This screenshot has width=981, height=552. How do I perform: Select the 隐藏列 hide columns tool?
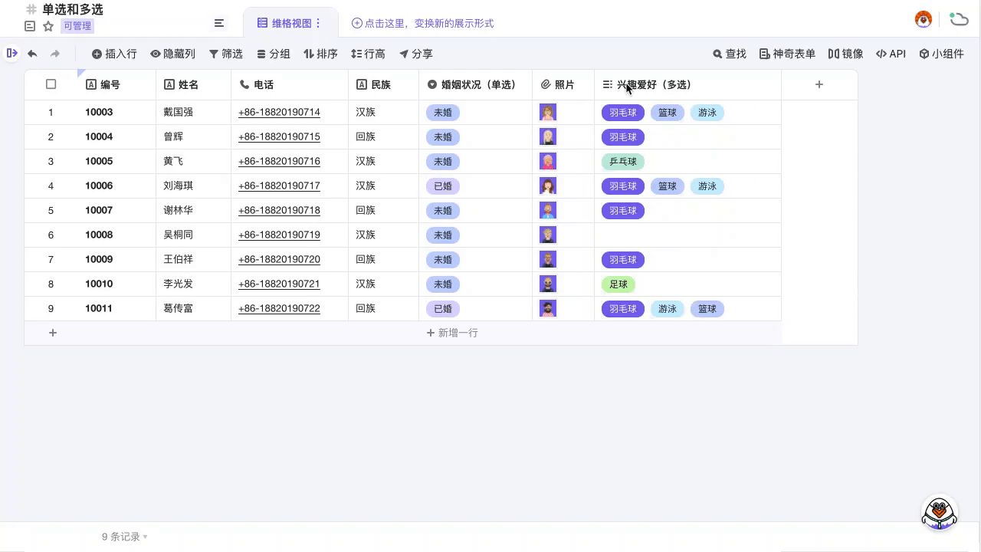172,54
